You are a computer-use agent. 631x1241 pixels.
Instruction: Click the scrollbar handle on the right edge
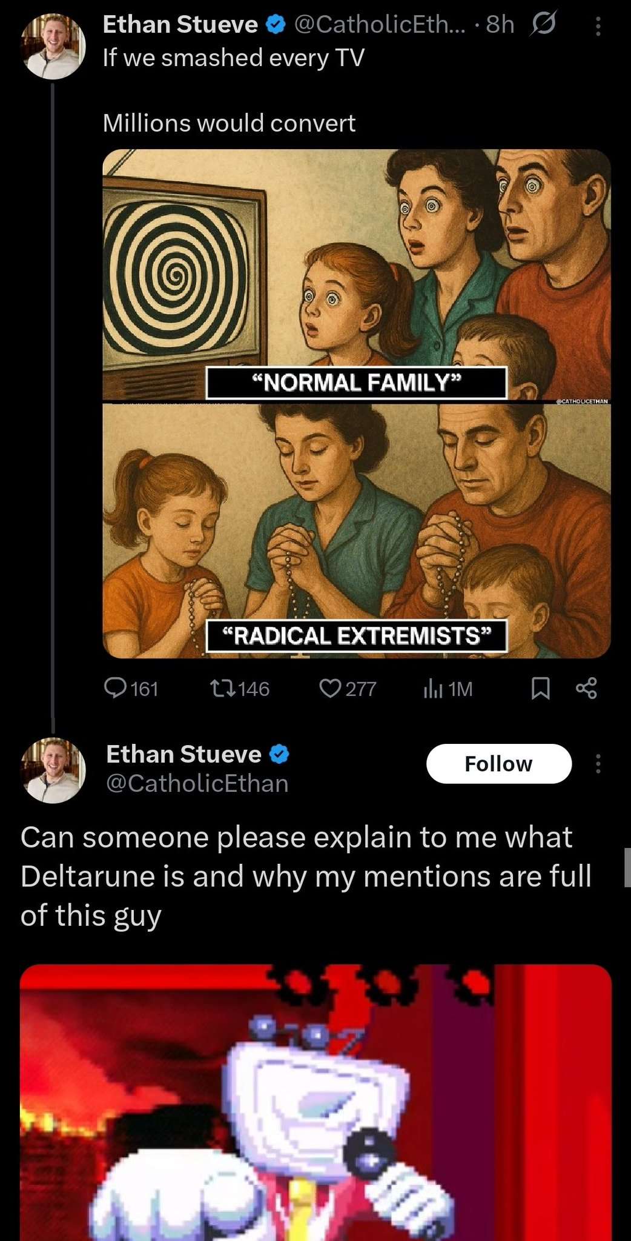coord(627,867)
